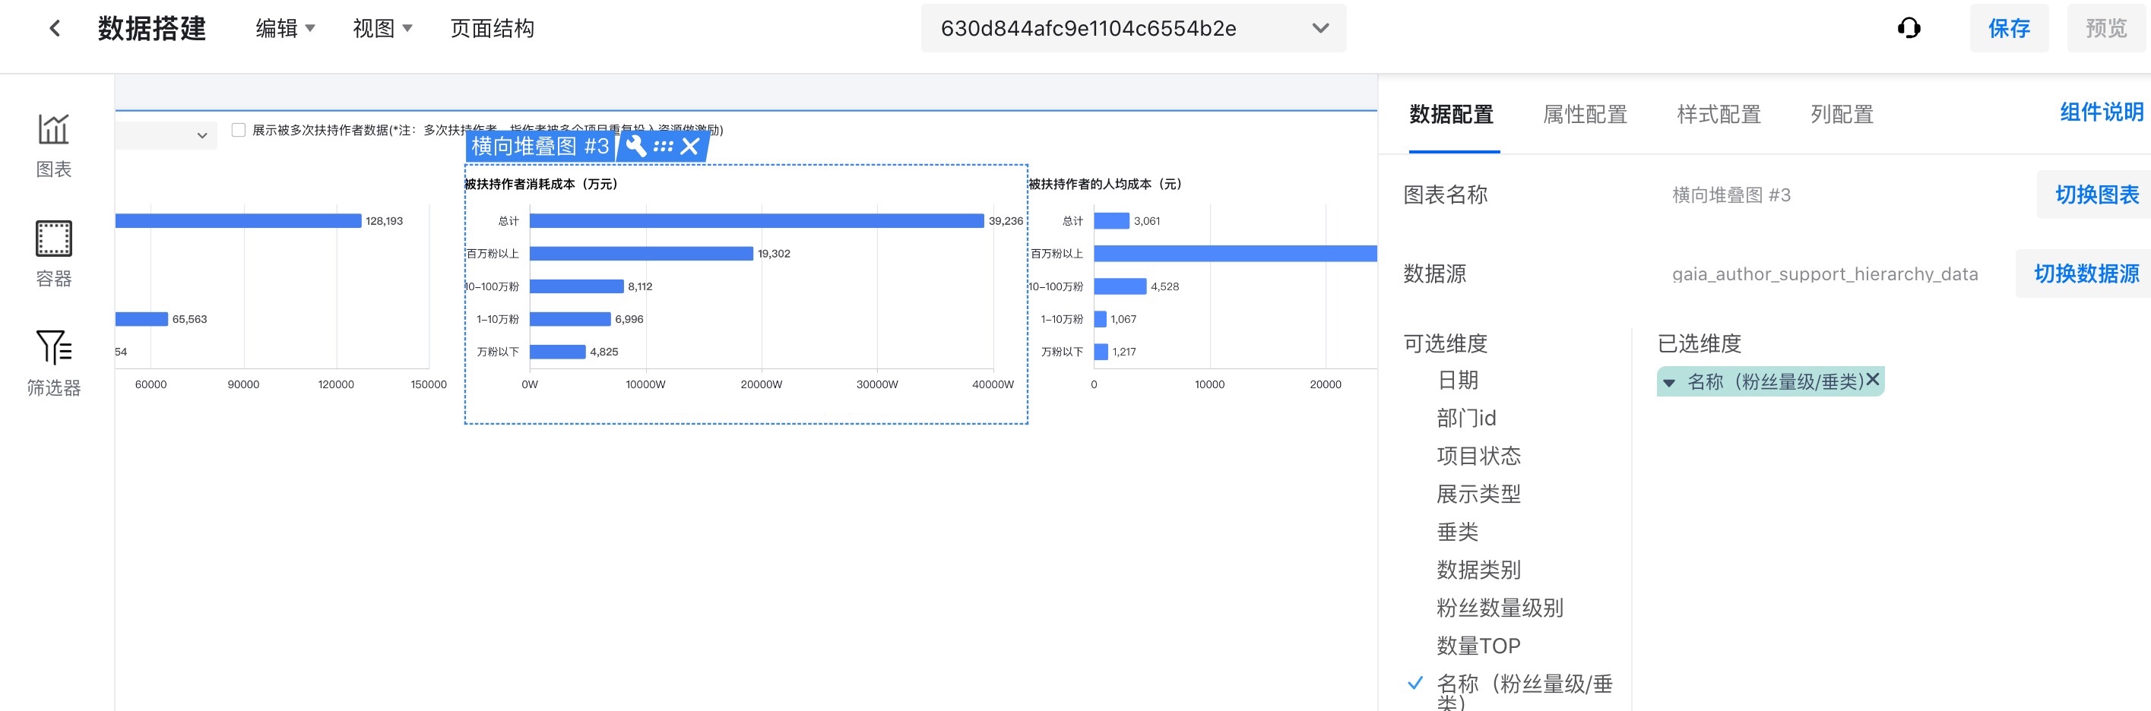Select the 数据类别 dimension
This screenshot has height=711, width=2151.
tap(1478, 570)
